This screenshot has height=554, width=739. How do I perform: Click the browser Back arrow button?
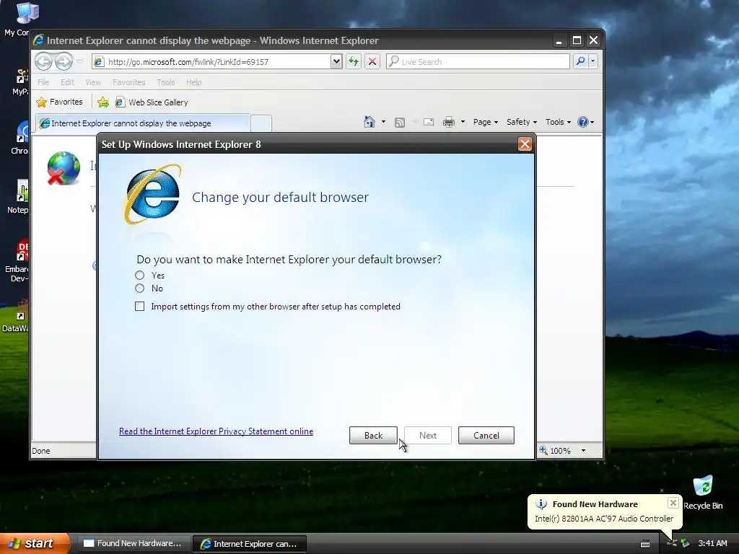44,61
